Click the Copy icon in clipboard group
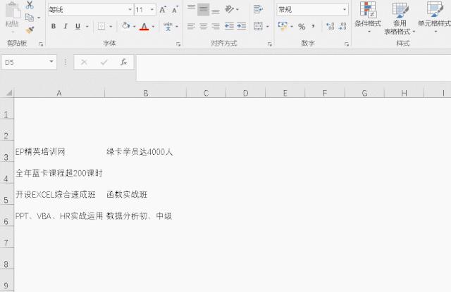451x292 pixels. [x=30, y=18]
